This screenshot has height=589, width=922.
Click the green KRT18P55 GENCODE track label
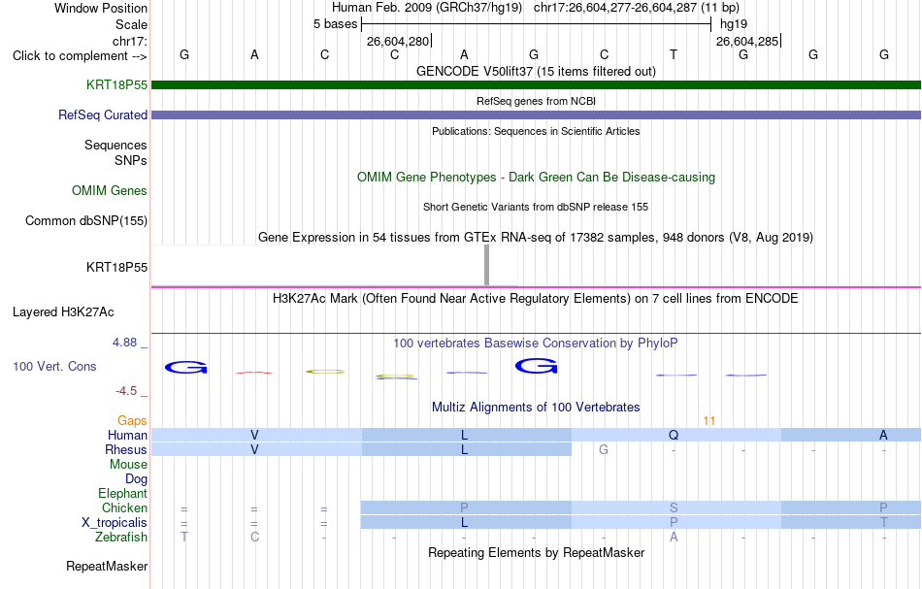(116, 84)
